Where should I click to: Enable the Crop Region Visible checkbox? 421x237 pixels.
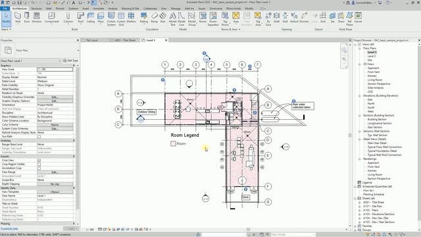point(39,164)
